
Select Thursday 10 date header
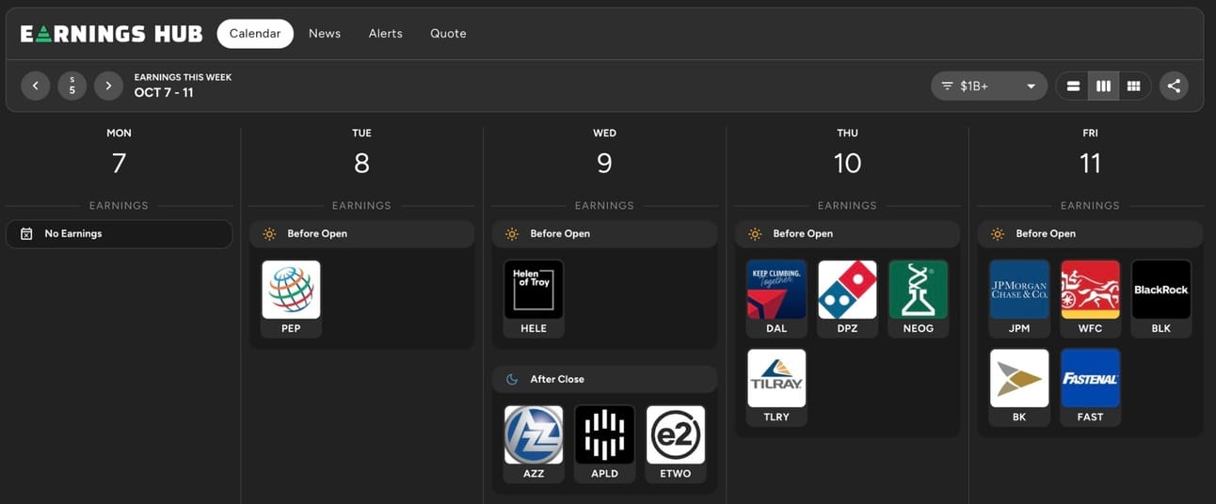847,153
